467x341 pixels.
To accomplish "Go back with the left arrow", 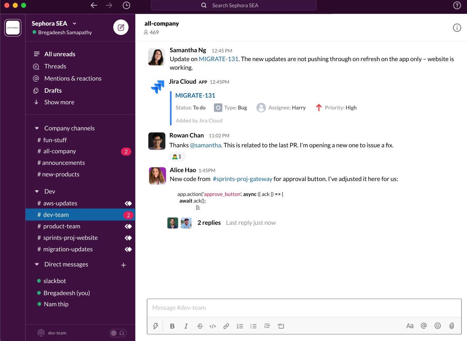I will pos(94,5).
